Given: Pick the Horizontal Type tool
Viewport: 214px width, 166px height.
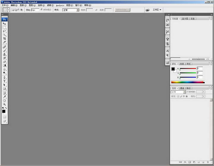Looking at the screenshot, I should click(x=4, y=81).
